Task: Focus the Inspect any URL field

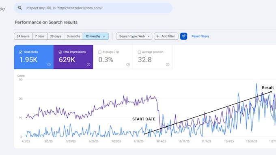Action: coord(93,8)
